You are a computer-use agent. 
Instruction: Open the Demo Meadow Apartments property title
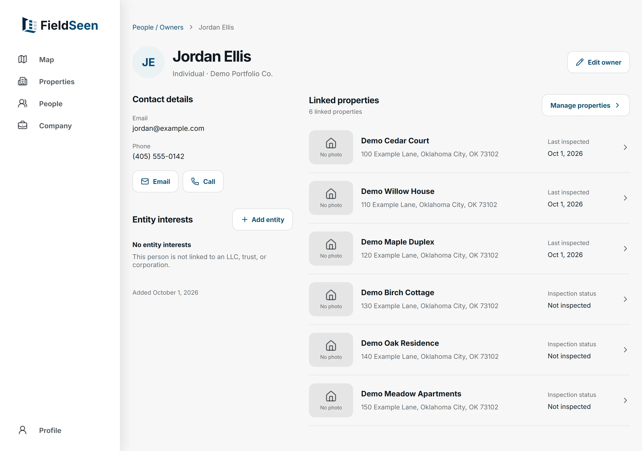pos(411,393)
